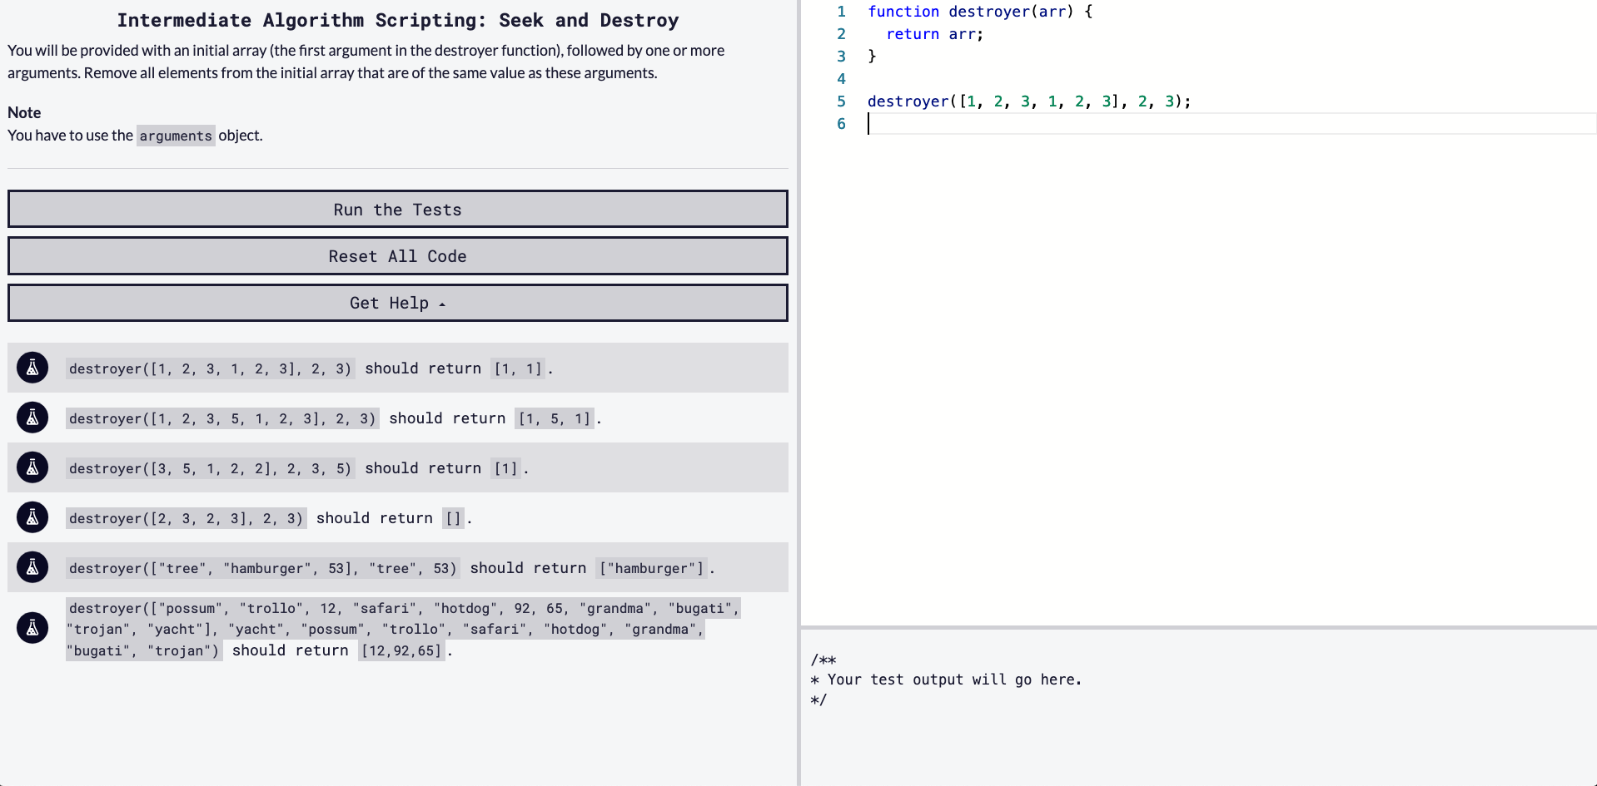Click the Run the Tests button
Screen dimensions: 1597x786
tap(398, 210)
